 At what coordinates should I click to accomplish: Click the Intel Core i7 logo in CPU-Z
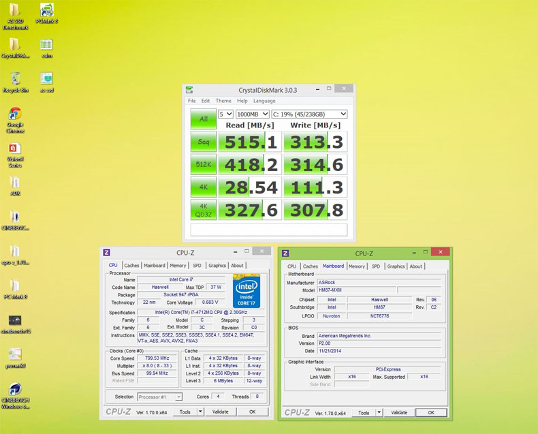(246, 291)
